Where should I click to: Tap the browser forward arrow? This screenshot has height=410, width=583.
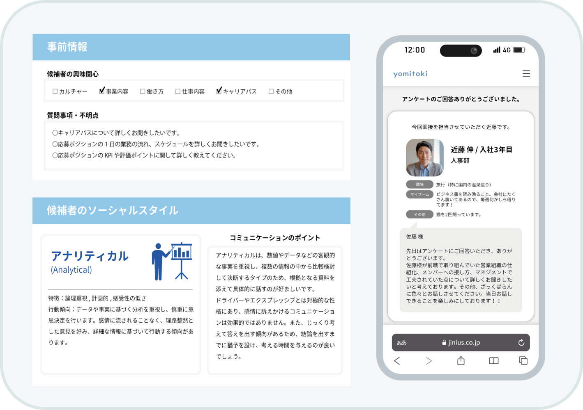pyautogui.click(x=429, y=361)
